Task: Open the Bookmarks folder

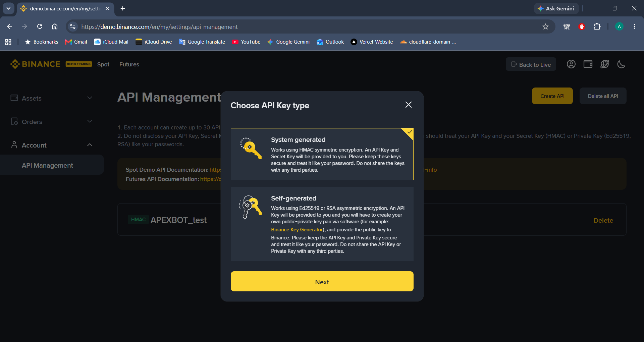Action: coord(42,42)
